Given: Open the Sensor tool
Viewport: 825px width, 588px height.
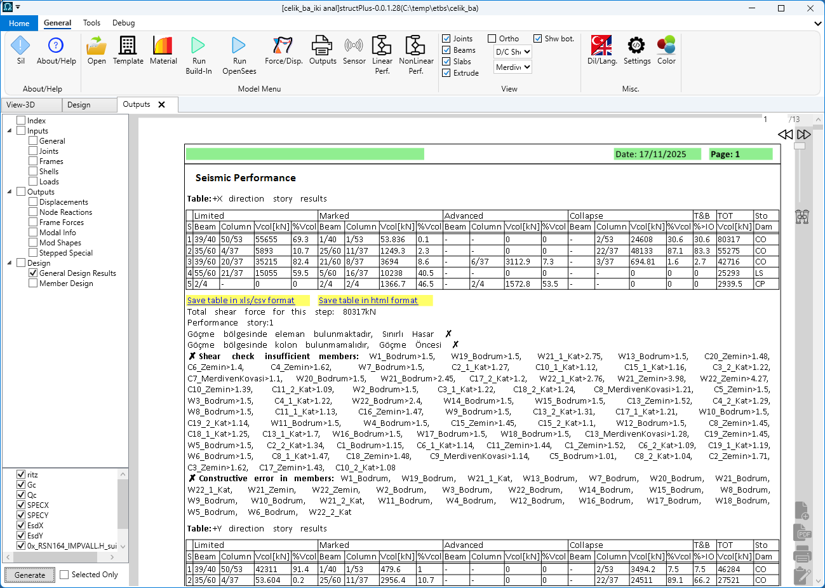Looking at the screenshot, I should [x=354, y=46].
